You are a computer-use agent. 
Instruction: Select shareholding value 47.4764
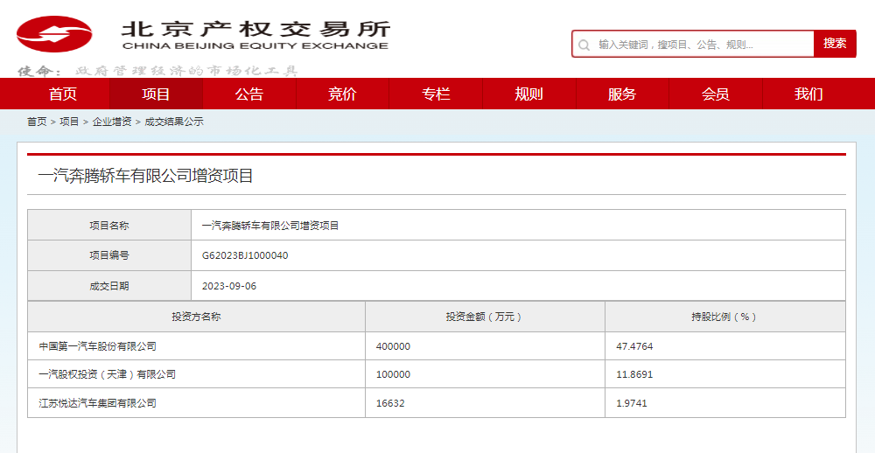point(634,346)
